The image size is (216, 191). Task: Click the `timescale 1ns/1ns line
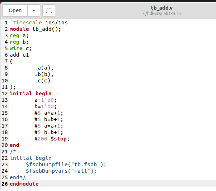(39, 23)
